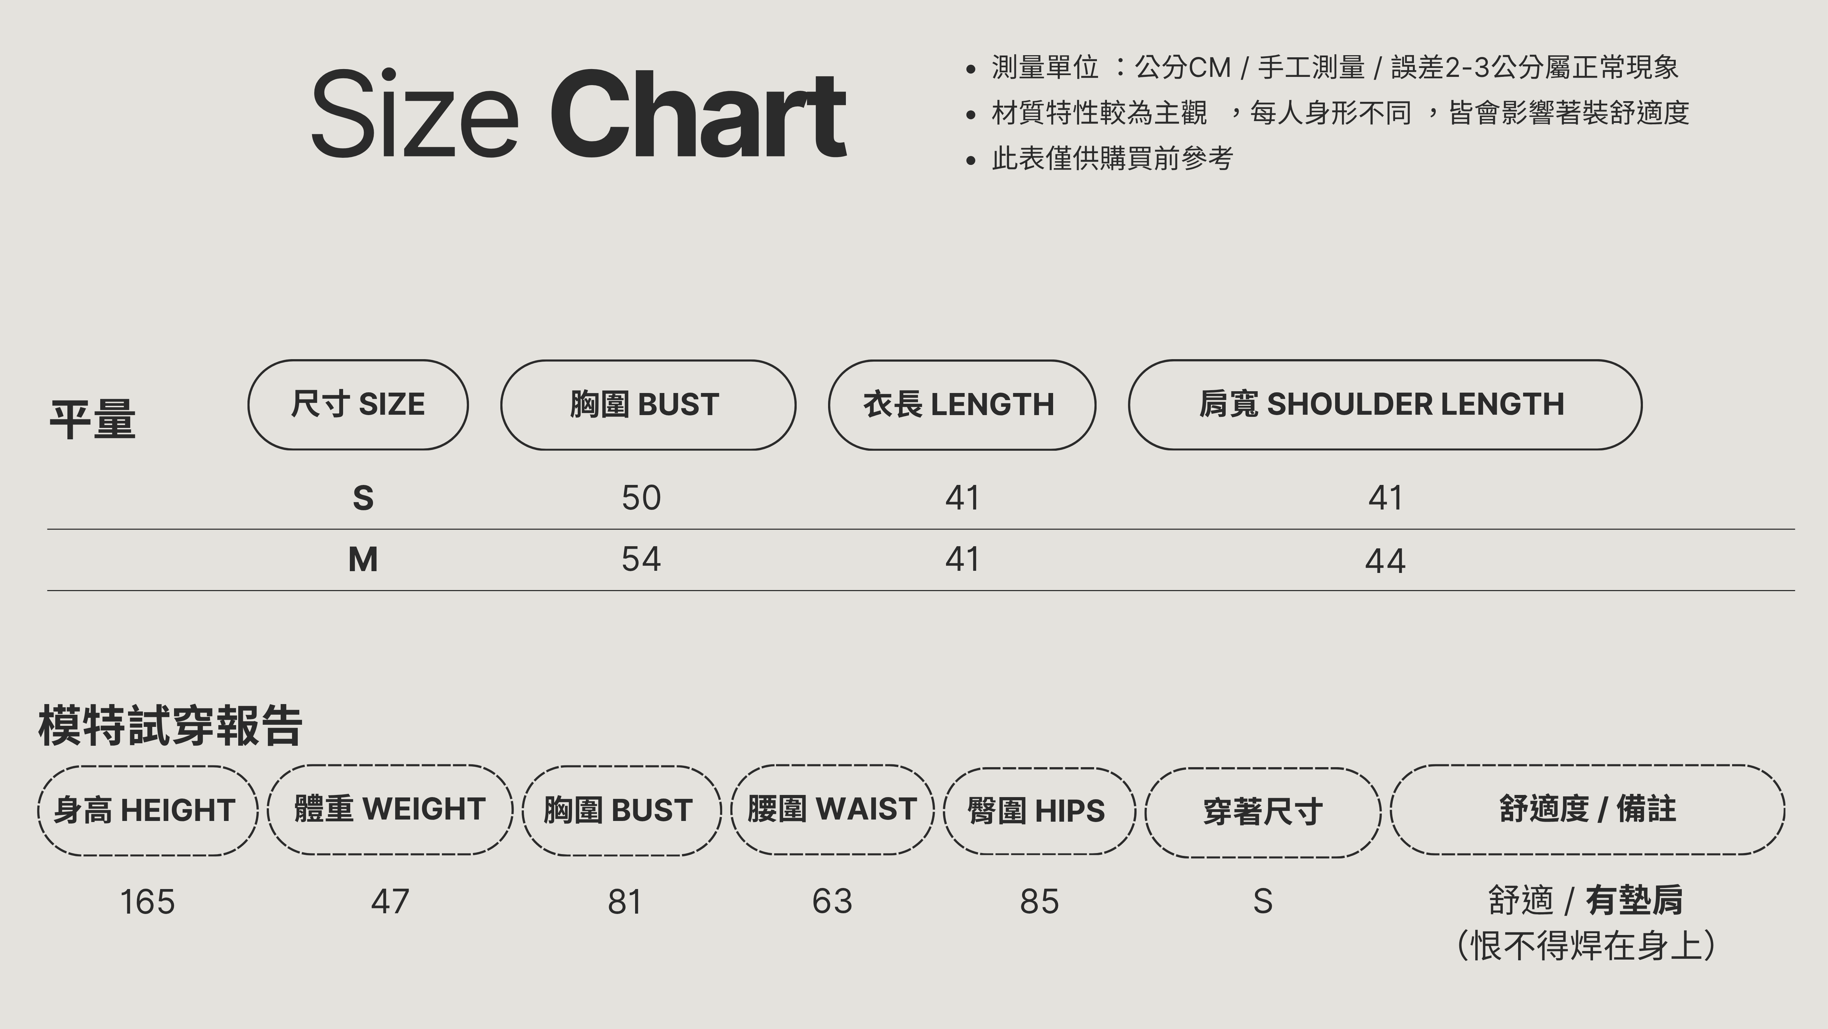Select the M size row label
The height and width of the screenshot is (1029, 1828).
click(363, 560)
